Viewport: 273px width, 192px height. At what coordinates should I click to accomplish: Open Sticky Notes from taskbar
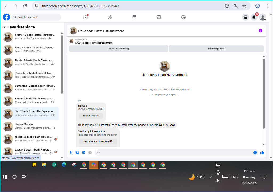(x=34, y=165)
